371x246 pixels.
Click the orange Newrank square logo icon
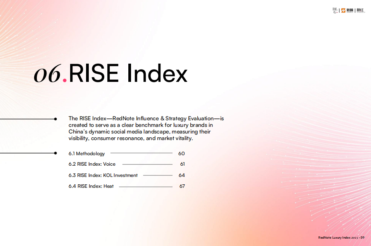343,10
